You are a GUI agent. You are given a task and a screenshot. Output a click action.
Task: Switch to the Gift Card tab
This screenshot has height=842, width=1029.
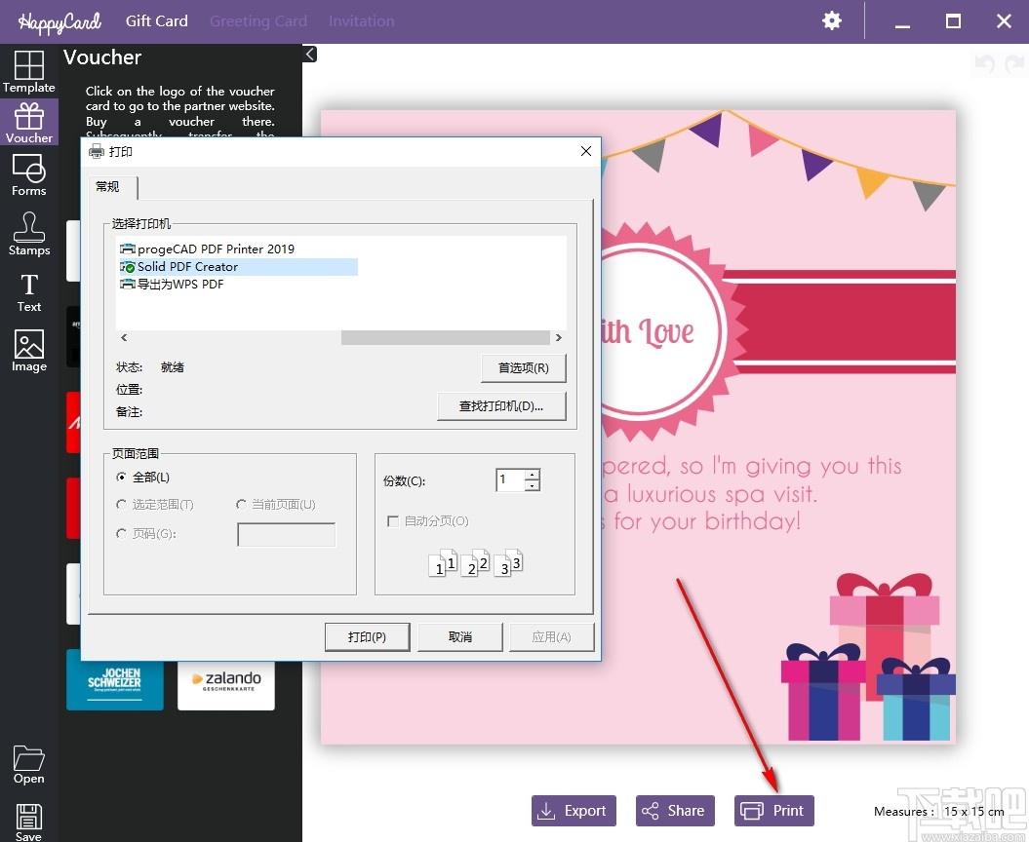point(156,21)
